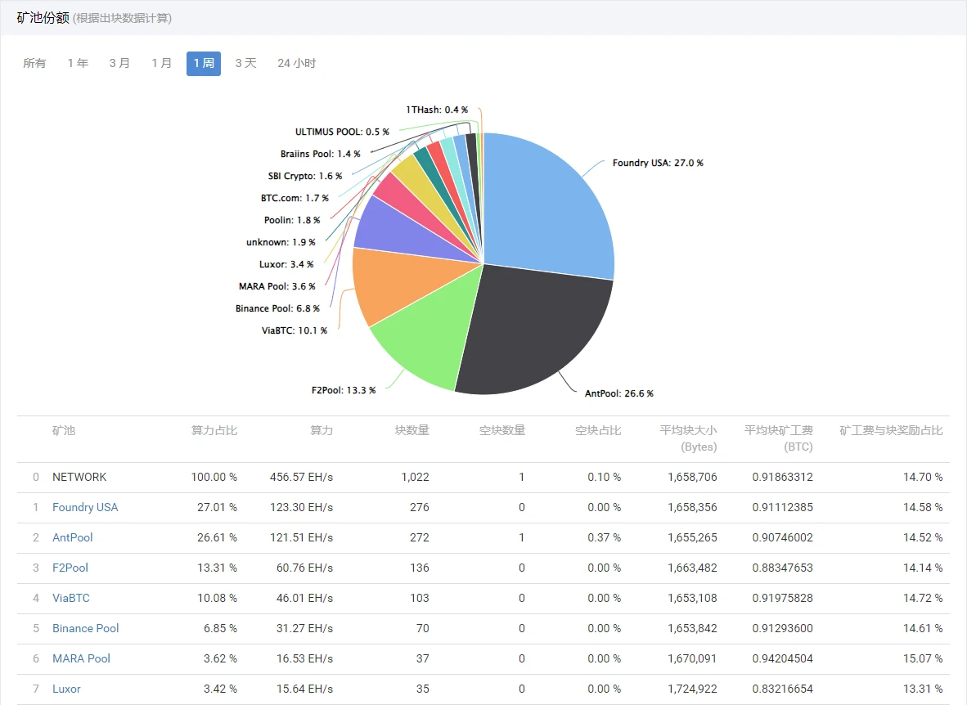This screenshot has width=967, height=705.
Task: Switch to the 3 天 view
Action: coord(246,63)
